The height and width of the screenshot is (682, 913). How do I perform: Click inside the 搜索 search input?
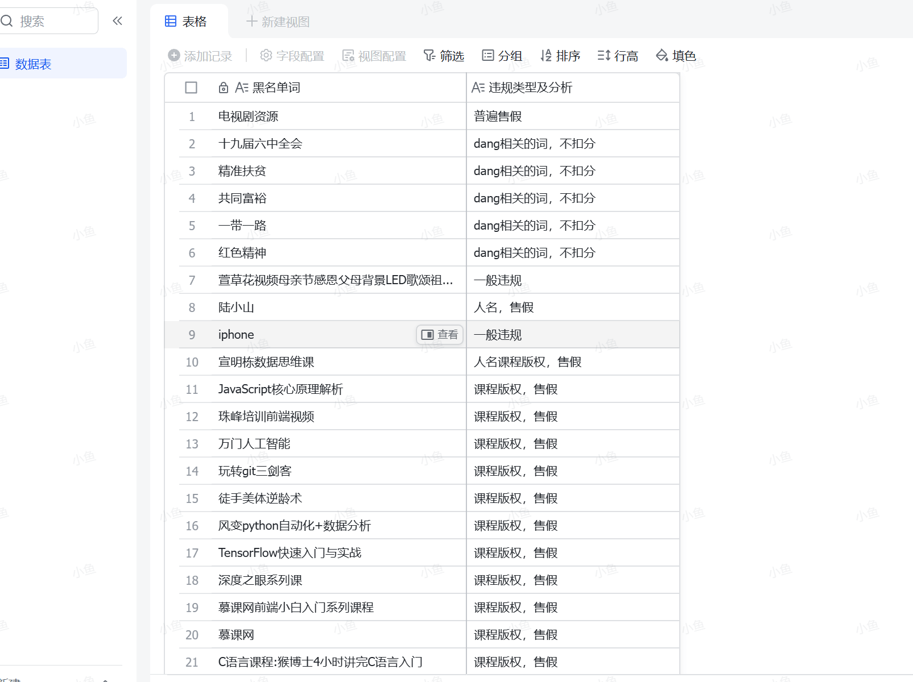(x=51, y=20)
